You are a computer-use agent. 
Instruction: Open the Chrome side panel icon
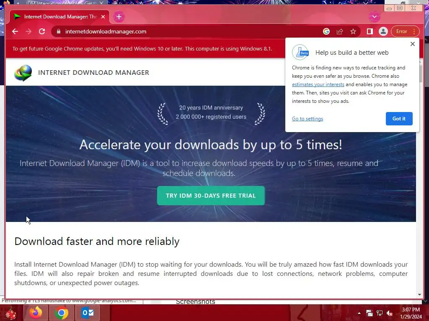pyautogui.click(x=370, y=31)
